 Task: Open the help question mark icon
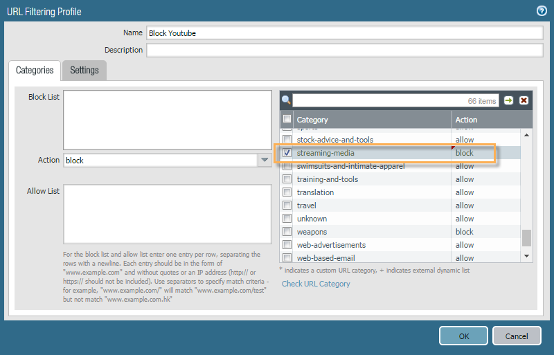pyautogui.click(x=542, y=11)
